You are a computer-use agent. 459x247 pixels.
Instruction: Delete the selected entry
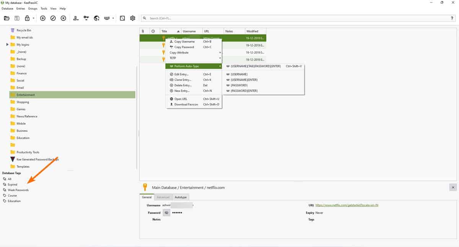[63, 18]
